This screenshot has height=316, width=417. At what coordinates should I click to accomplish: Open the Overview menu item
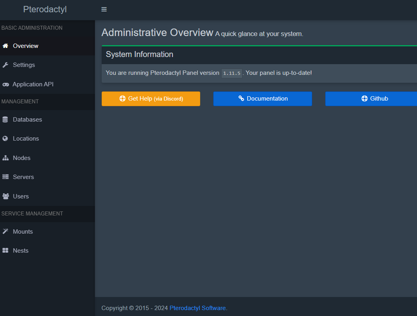click(x=47, y=46)
